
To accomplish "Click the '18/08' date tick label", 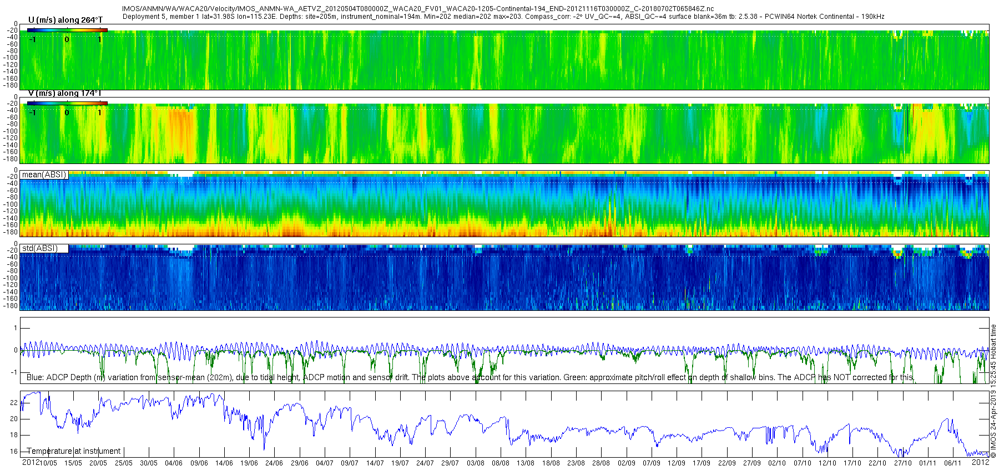I will tap(551, 463).
